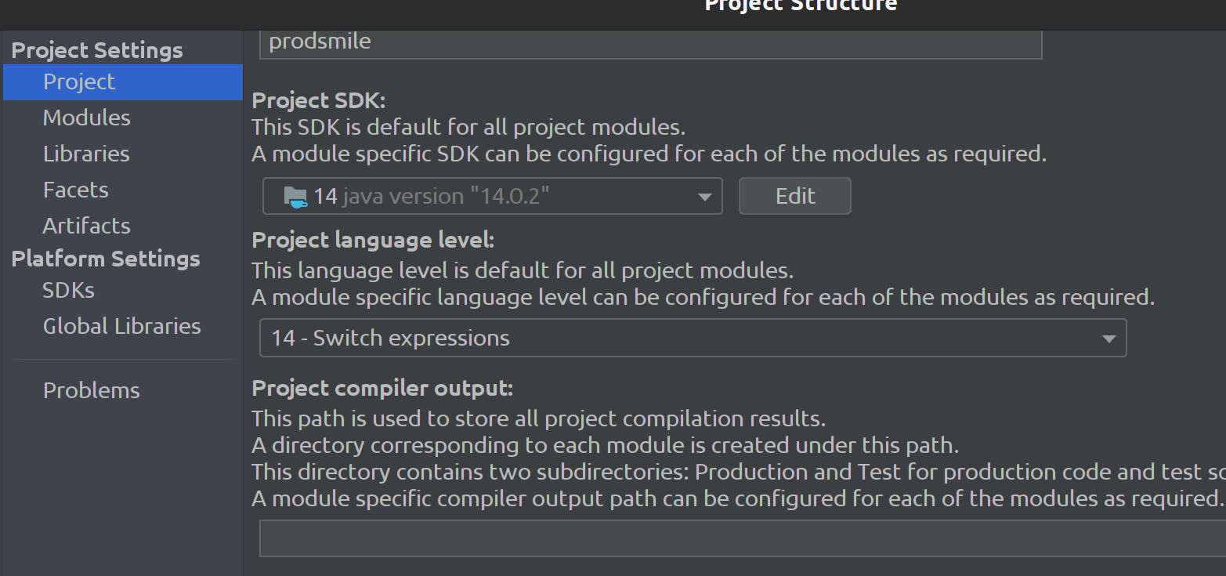1226x576 pixels.
Task: Click the Project compiler output path field
Action: click(743, 538)
